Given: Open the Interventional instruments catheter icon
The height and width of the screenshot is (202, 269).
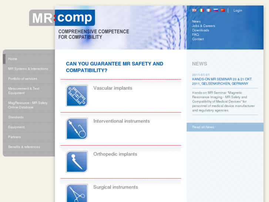Looking at the screenshot, I should 77,129.
